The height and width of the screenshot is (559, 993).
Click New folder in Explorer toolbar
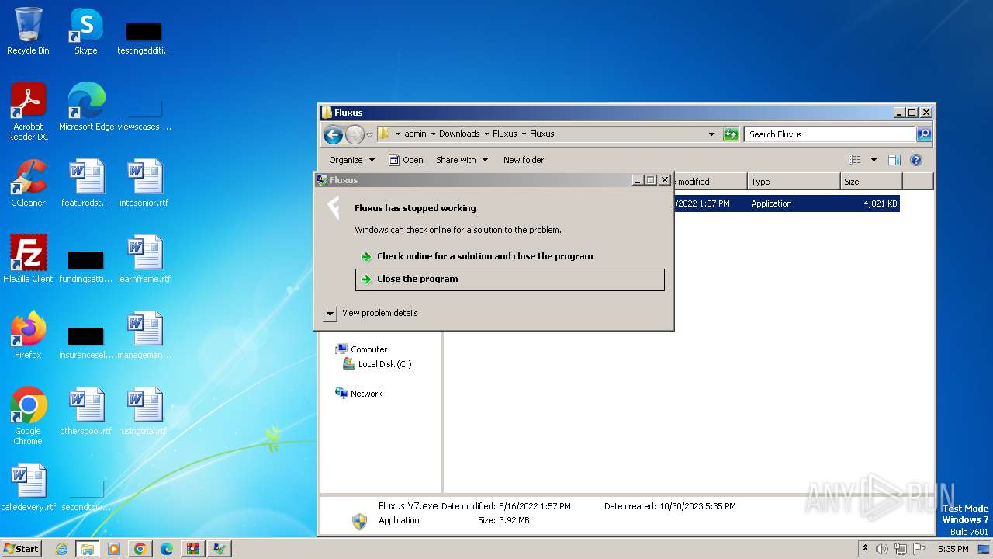(524, 160)
